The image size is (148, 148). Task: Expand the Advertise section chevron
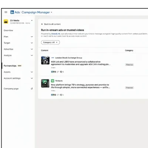pos(32,49)
